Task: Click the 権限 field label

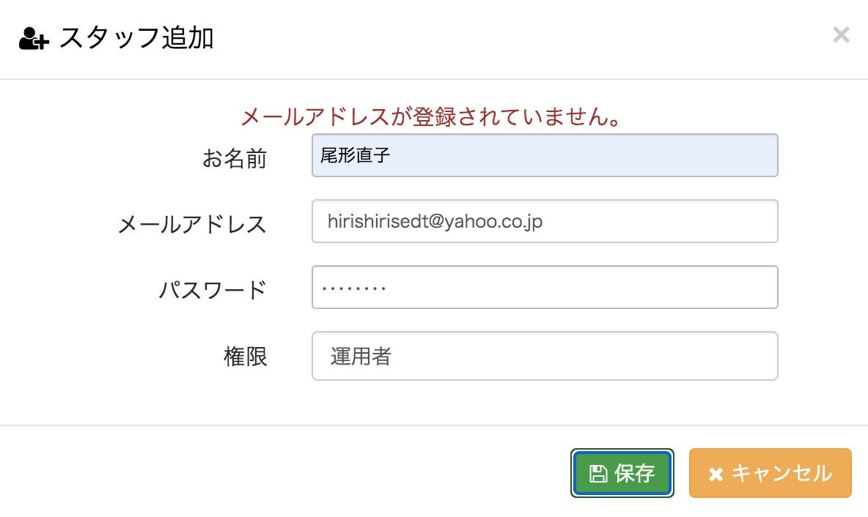Action: [x=246, y=357]
